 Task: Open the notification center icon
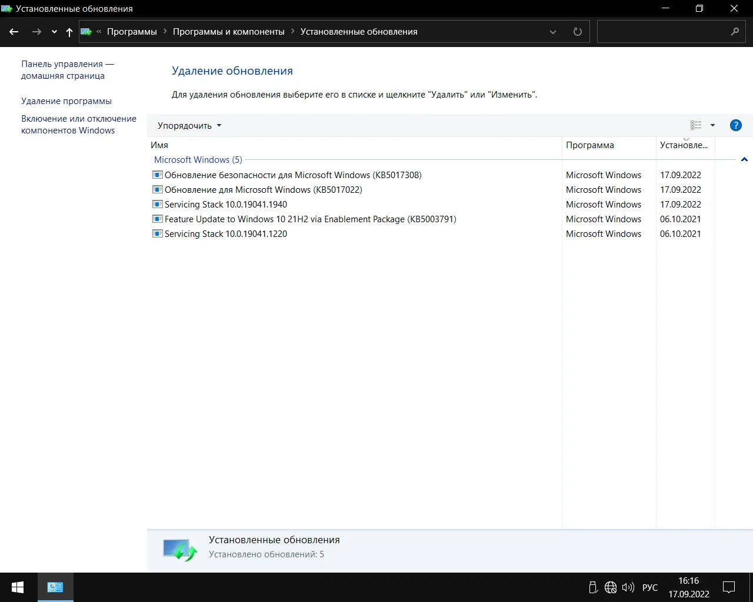(729, 587)
